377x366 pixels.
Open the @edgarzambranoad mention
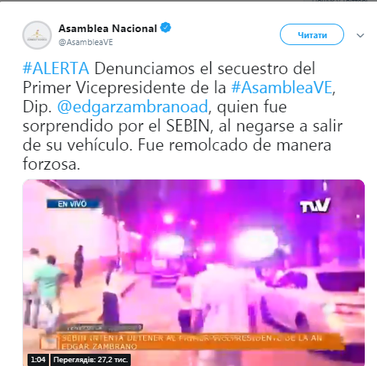(x=132, y=106)
